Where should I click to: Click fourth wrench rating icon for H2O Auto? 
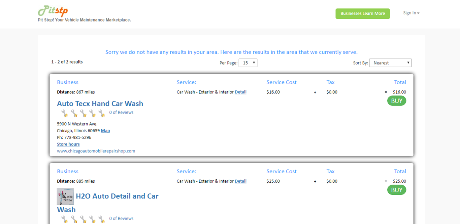point(93,219)
